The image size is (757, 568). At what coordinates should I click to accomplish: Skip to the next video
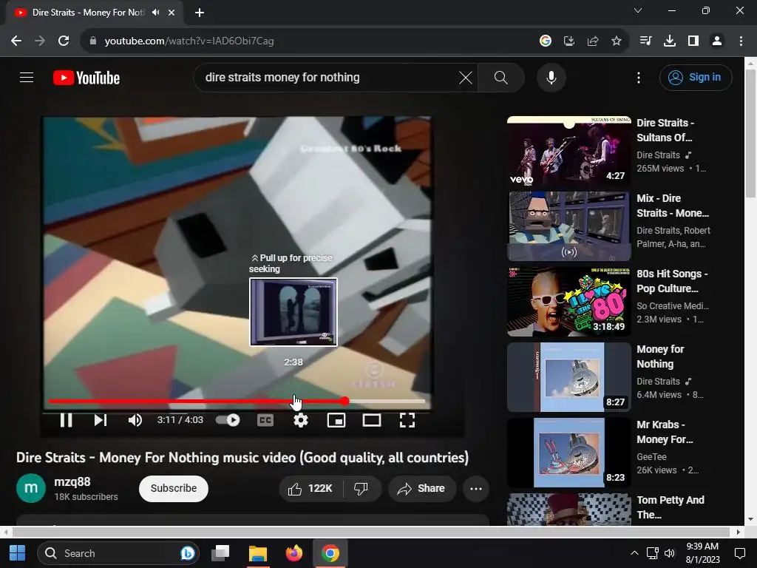pyautogui.click(x=100, y=420)
